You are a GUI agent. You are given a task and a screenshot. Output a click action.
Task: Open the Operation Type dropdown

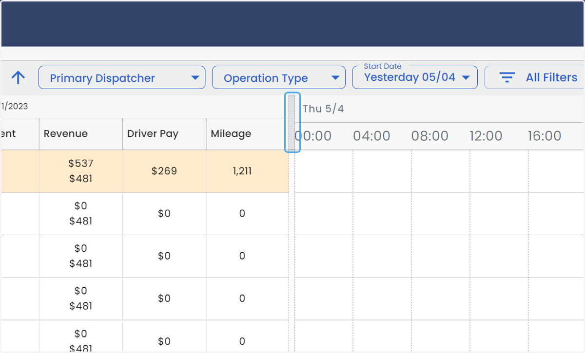pyautogui.click(x=279, y=77)
